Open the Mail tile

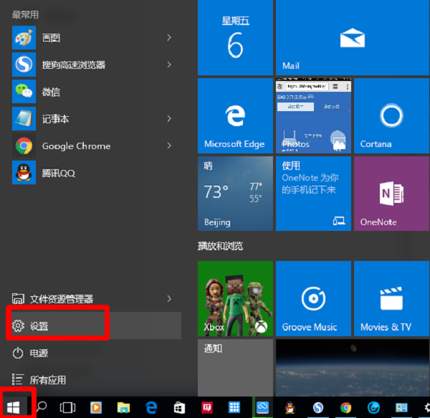(x=352, y=37)
